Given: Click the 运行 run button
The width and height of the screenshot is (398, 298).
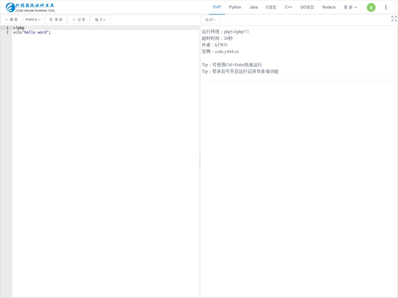Looking at the screenshot, I should [x=211, y=20].
